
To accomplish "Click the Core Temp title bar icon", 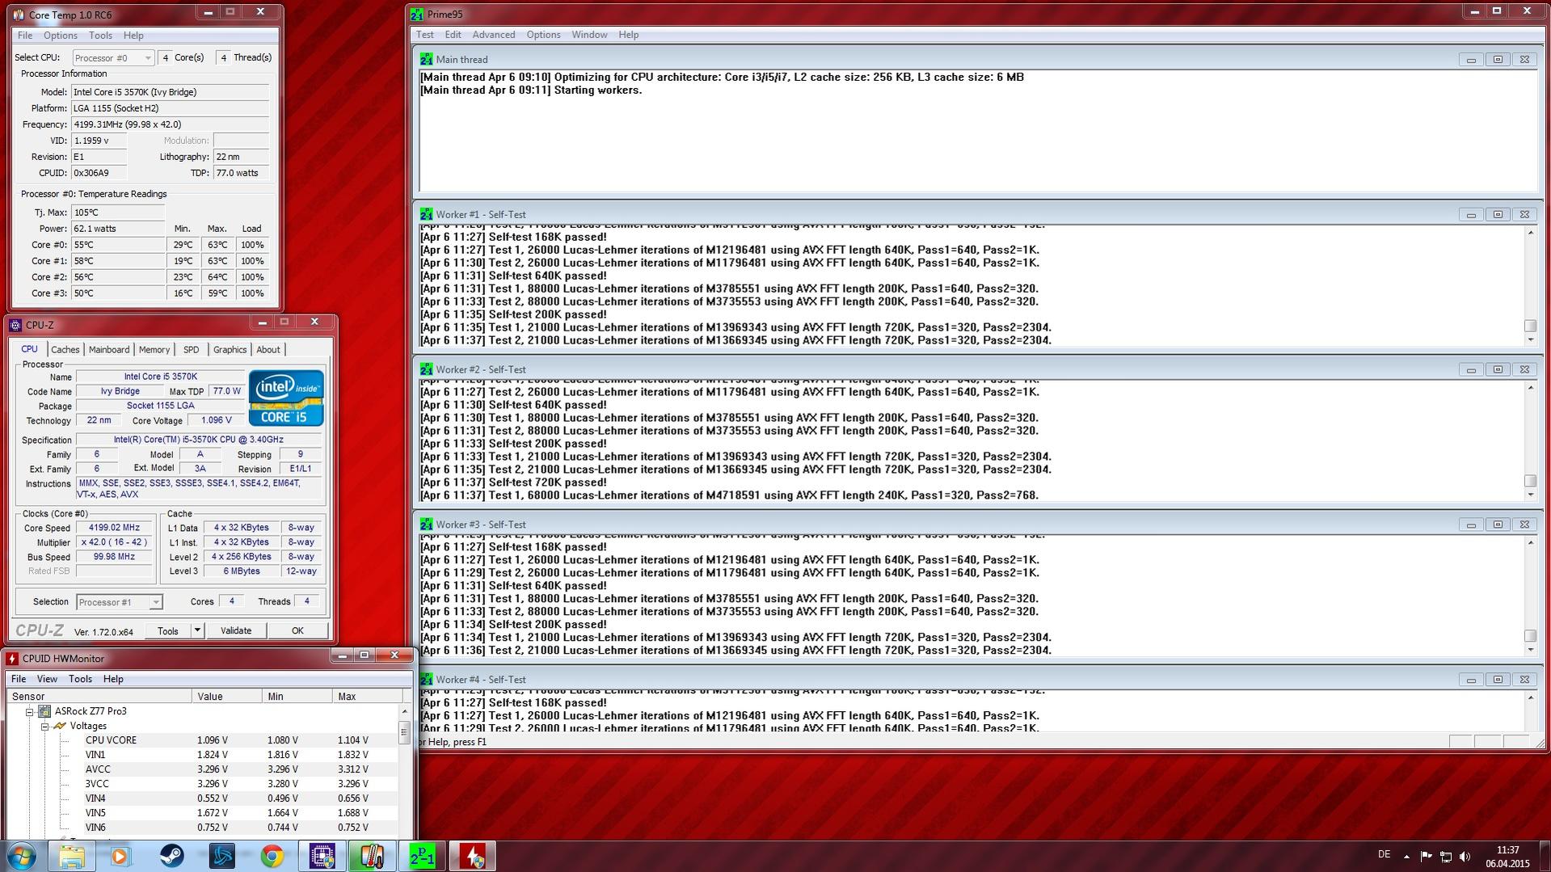I will coord(19,15).
